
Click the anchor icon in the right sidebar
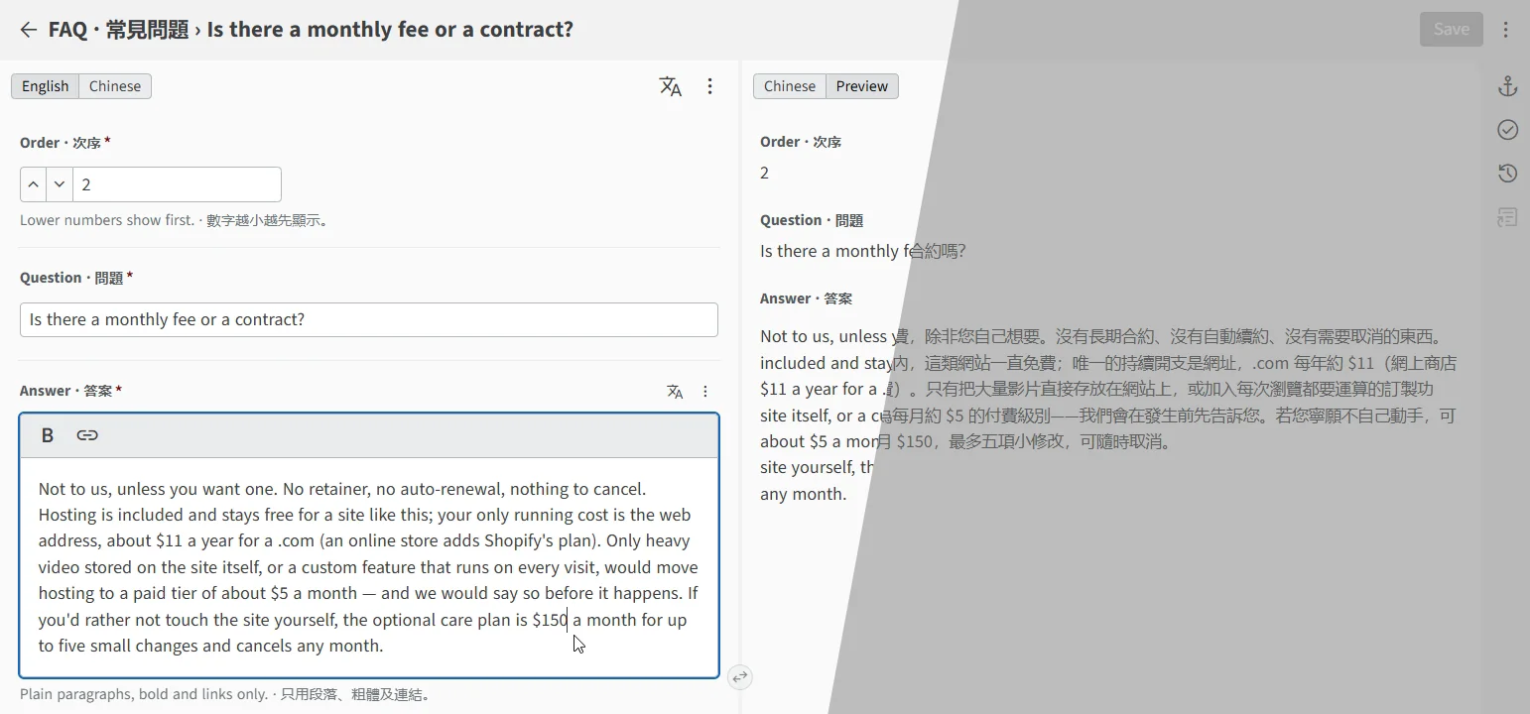tap(1507, 86)
